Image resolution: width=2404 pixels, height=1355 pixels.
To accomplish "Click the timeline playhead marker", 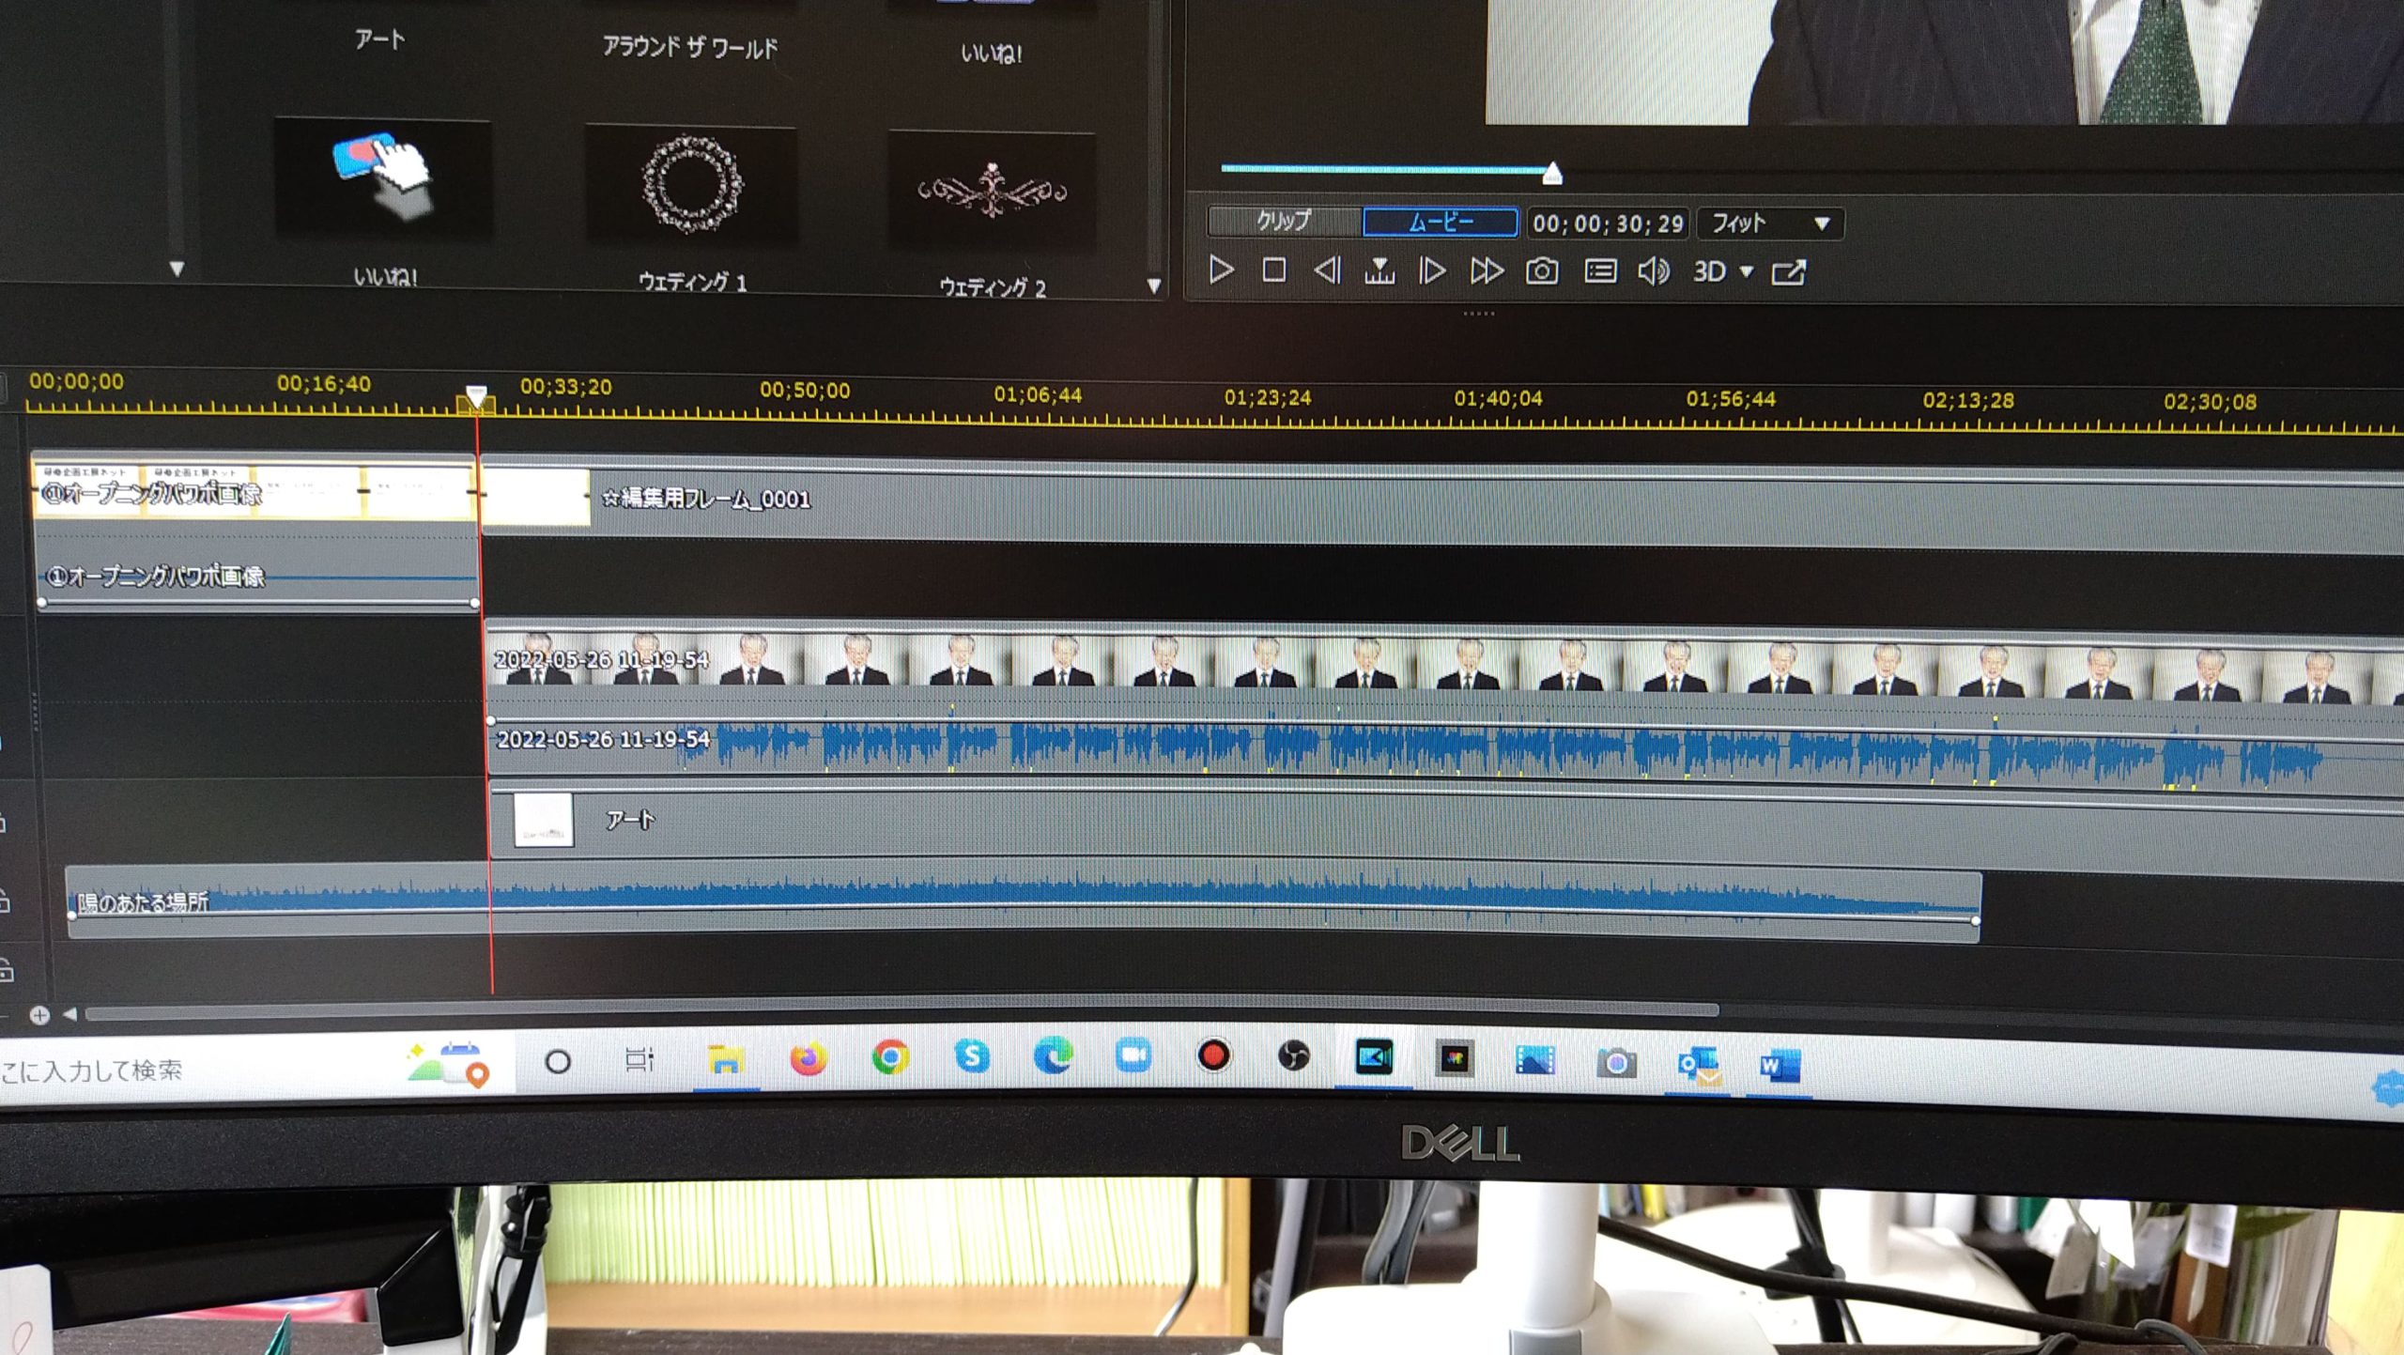I will pyautogui.click(x=477, y=398).
